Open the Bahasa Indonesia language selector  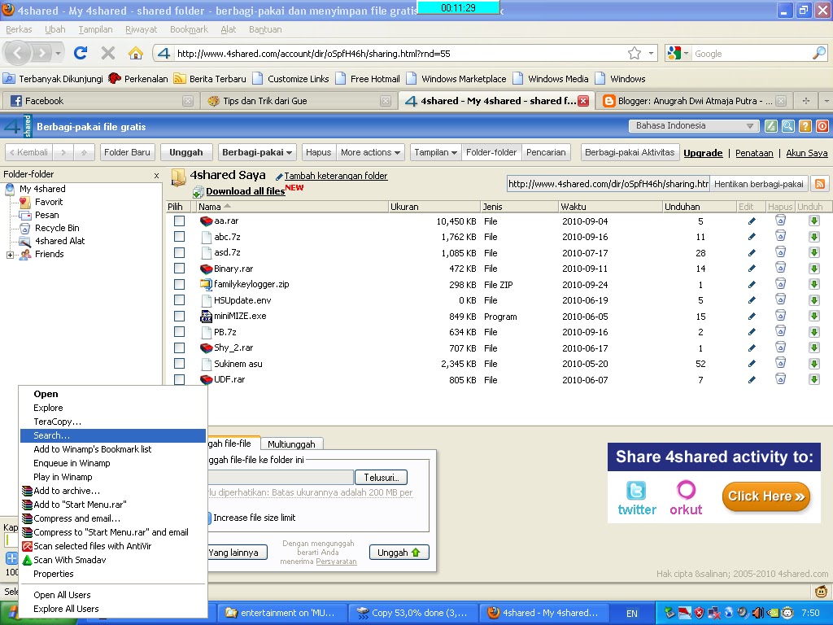[x=693, y=126]
